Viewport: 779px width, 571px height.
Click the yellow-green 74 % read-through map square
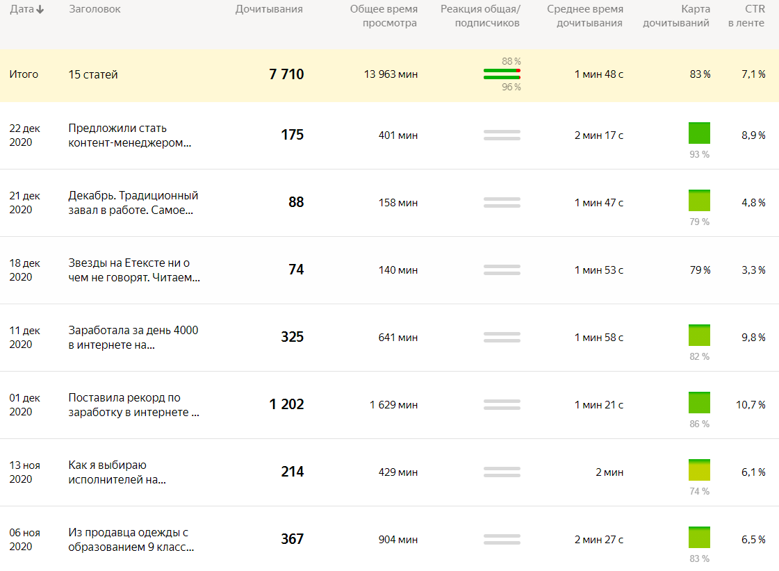tap(699, 470)
